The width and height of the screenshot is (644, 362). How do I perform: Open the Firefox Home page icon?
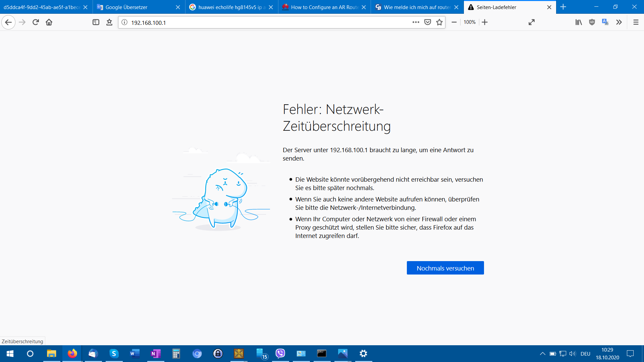point(49,22)
